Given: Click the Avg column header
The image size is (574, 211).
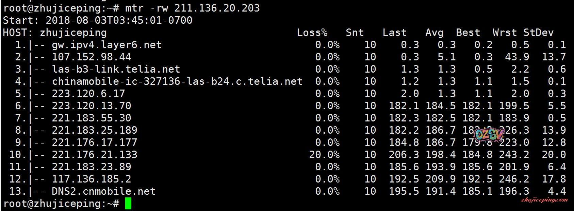Looking at the screenshot, I should pos(434,33).
